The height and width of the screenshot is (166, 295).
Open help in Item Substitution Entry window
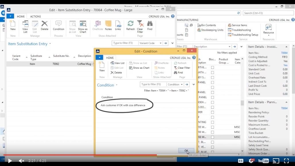(173, 16)
